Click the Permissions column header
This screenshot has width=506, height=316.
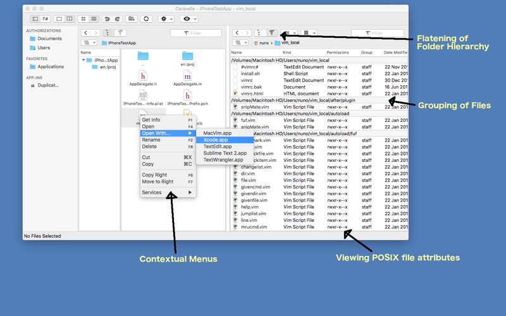tap(338, 52)
